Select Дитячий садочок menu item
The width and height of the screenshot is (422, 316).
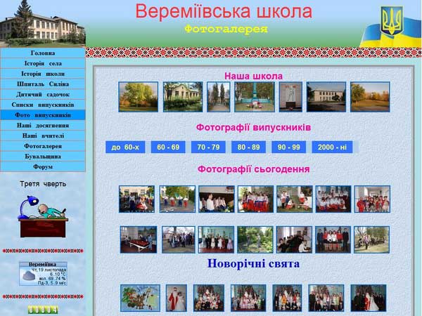(x=43, y=94)
